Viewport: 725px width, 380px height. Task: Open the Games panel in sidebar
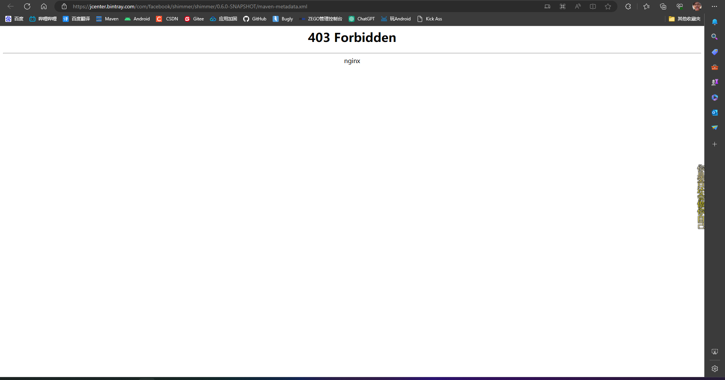click(x=715, y=82)
